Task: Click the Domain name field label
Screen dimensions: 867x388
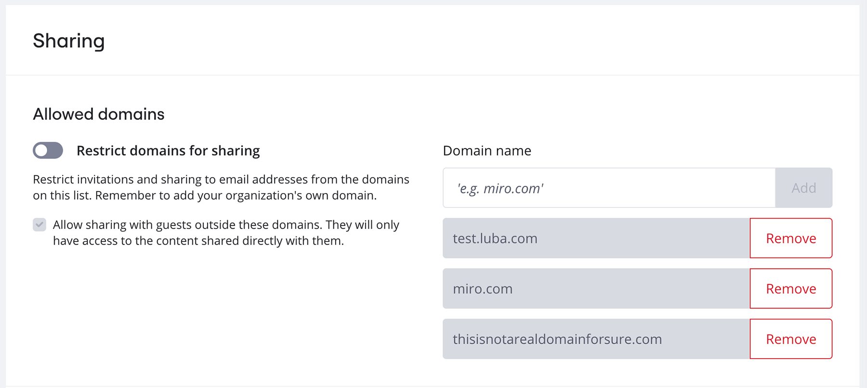Action: point(486,151)
